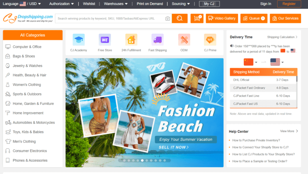Click the Phones & Accessories phone icon

click(x=8, y=160)
